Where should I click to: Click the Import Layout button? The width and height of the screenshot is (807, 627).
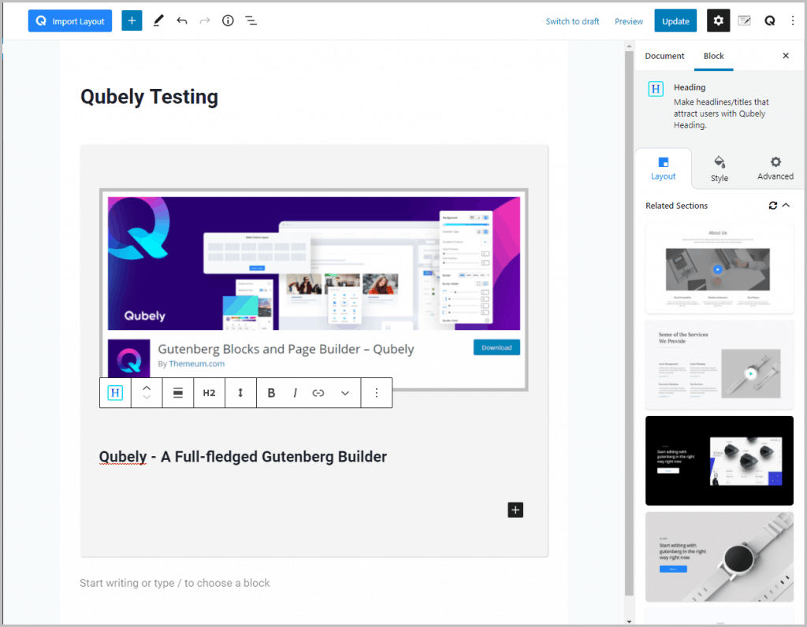tap(70, 21)
